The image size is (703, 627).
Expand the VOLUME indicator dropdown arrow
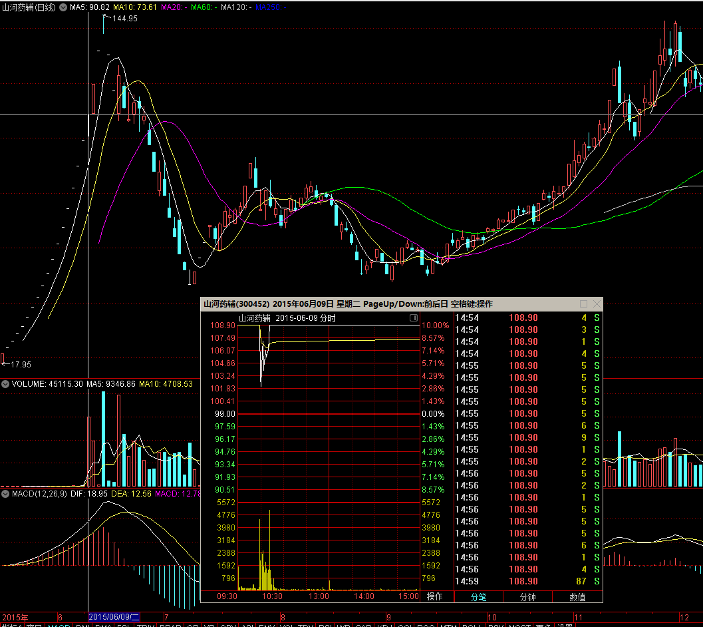[5, 384]
